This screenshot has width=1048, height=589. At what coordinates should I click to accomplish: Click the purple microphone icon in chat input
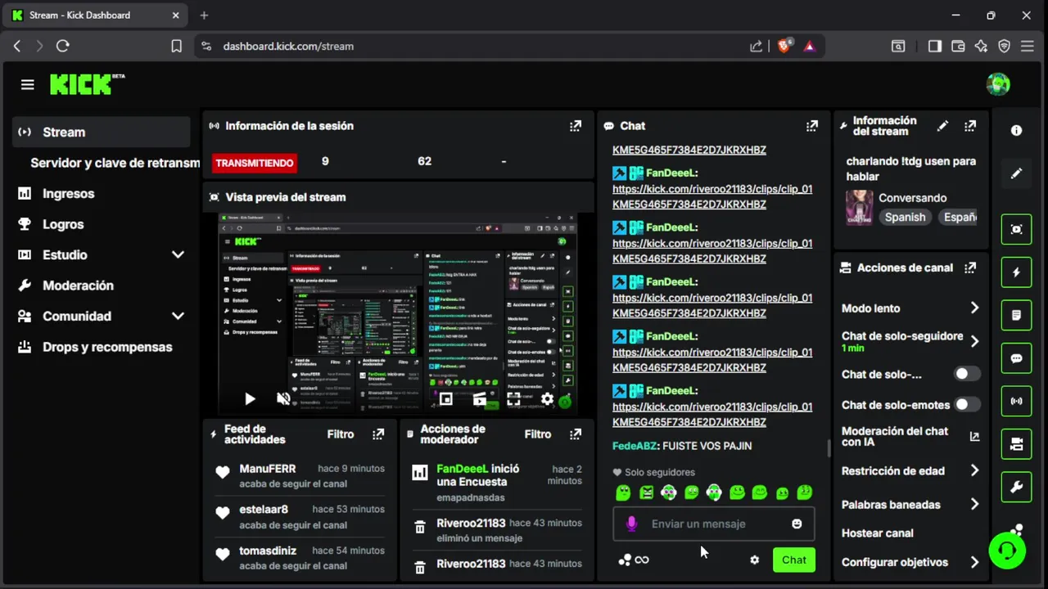coord(631,524)
